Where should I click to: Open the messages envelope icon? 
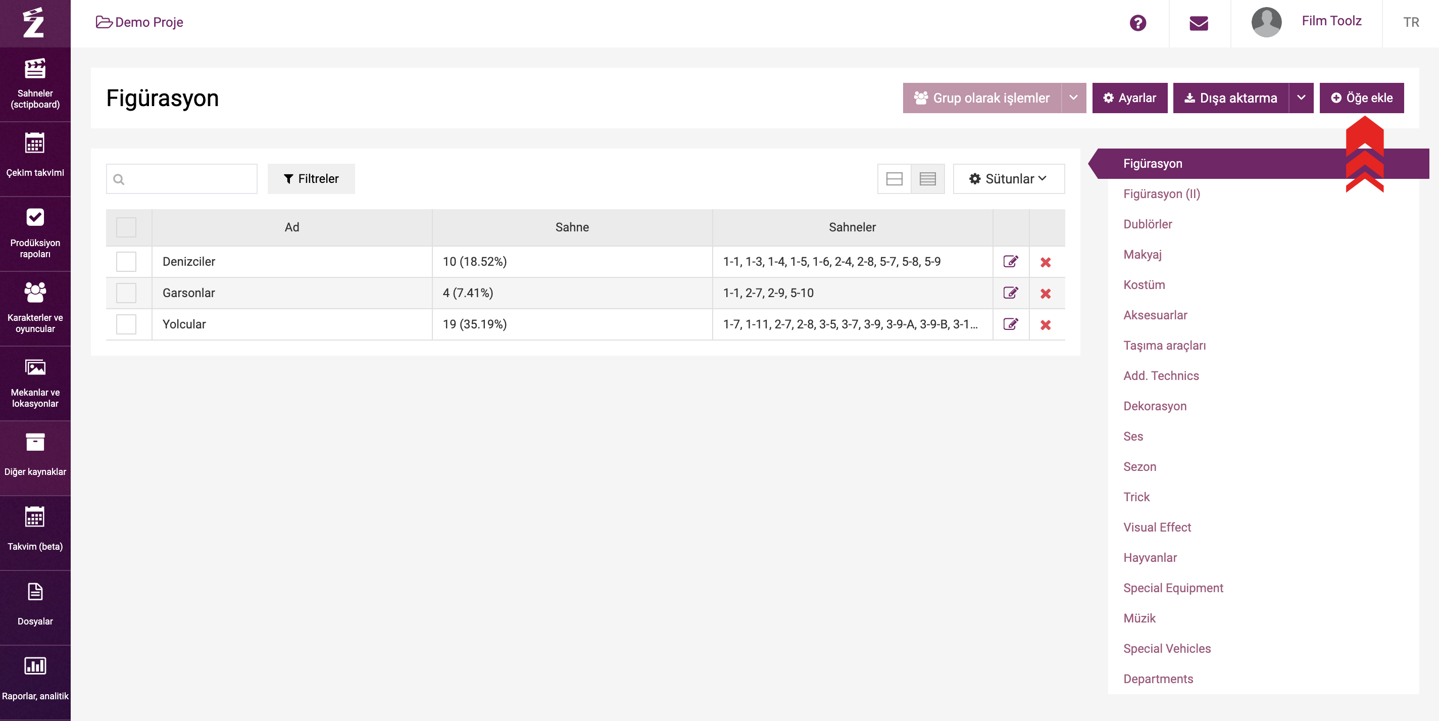point(1199,23)
